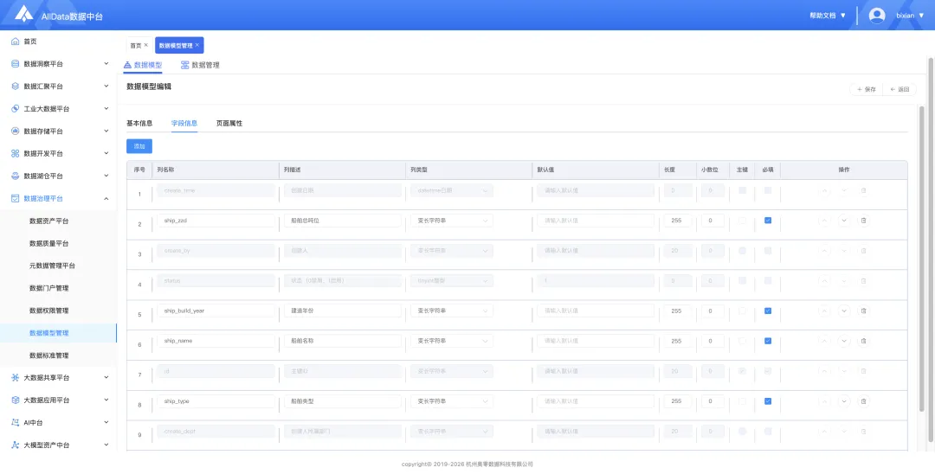Select the 字段信息 tab
The width and height of the screenshot is (935, 474).
184,124
